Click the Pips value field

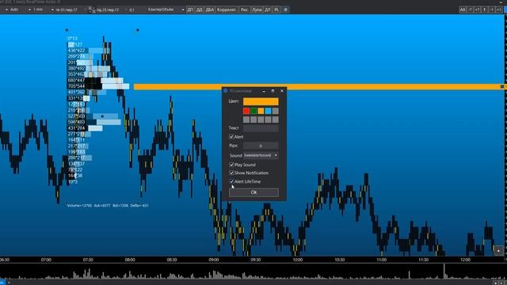pyautogui.click(x=261, y=146)
